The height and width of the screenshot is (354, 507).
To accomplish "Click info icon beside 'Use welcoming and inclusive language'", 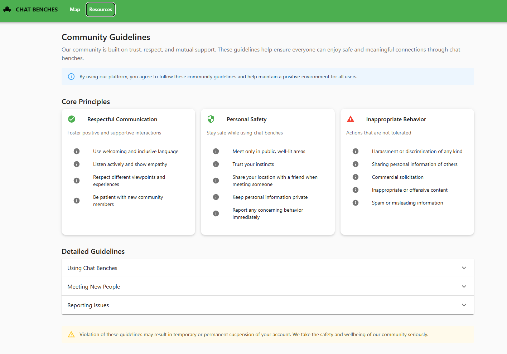I will [x=77, y=151].
